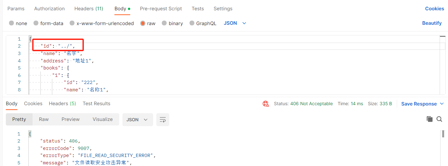Image resolution: width=448 pixels, height=166 pixels.
Task: Select x-www-form-urlencoded radio option
Action: tap(72, 23)
